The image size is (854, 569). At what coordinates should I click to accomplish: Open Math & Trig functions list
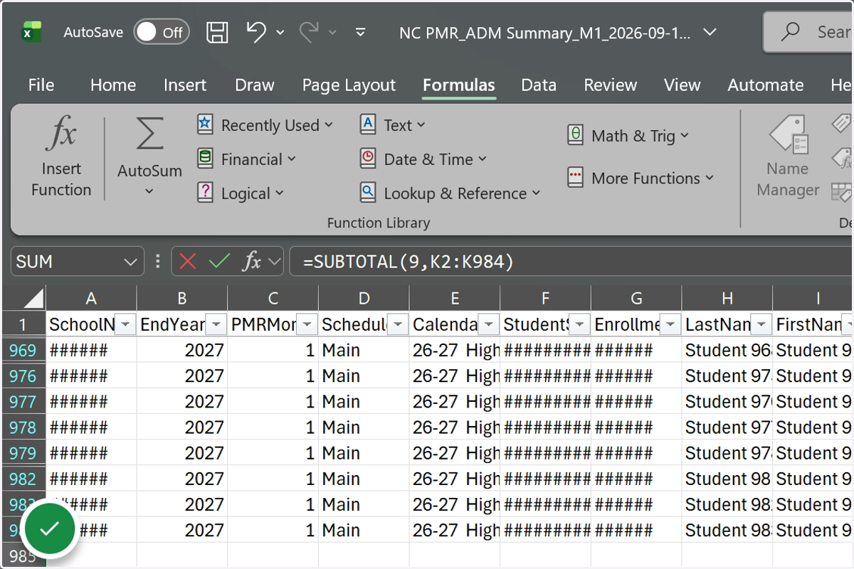click(628, 136)
